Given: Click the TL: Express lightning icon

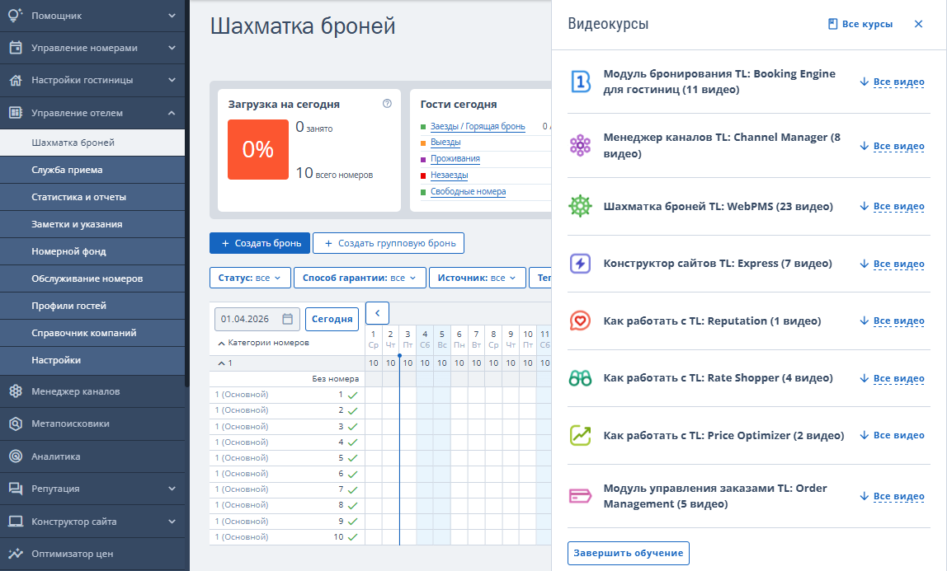Looking at the screenshot, I should tap(581, 264).
